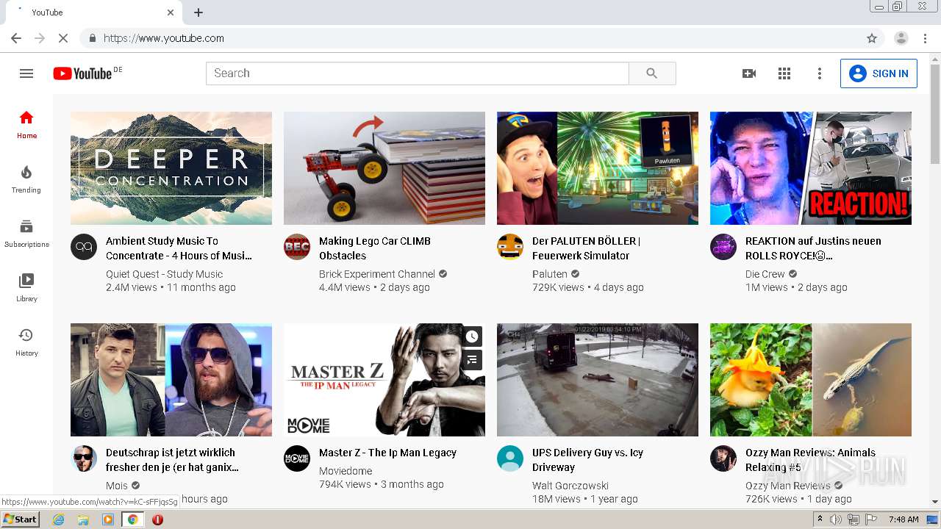941x529 pixels.
Task: View site information padlock
Action: click(x=93, y=38)
